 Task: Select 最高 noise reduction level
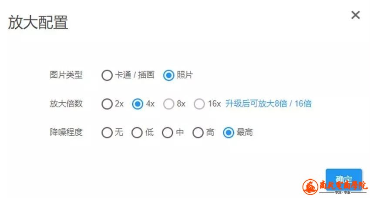229,132
